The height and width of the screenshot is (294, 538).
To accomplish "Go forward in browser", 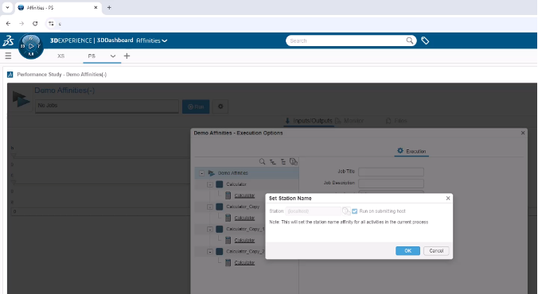I will [x=21, y=23].
